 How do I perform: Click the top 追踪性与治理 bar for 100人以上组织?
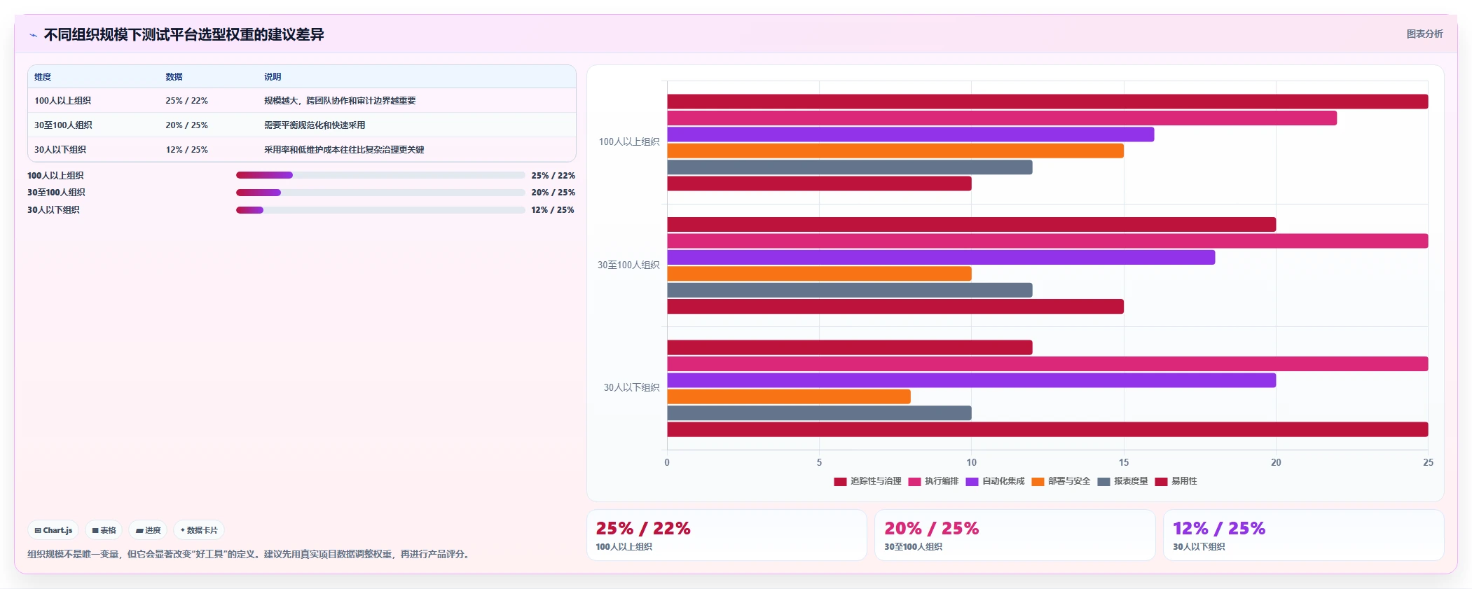pyautogui.click(x=1047, y=102)
